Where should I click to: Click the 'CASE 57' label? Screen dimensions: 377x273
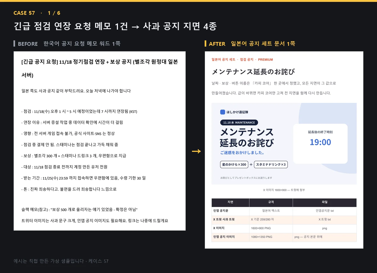pos(24,13)
